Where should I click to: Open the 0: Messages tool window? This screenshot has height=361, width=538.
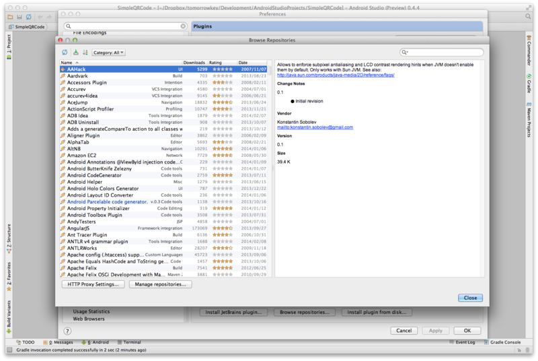(58, 342)
